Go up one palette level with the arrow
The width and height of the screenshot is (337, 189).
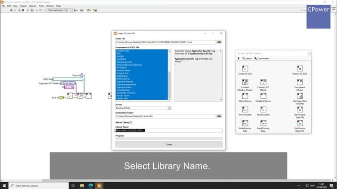(239, 58)
